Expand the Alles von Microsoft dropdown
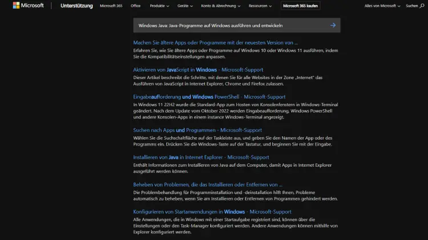The height and width of the screenshot is (240, 428). 382,6
